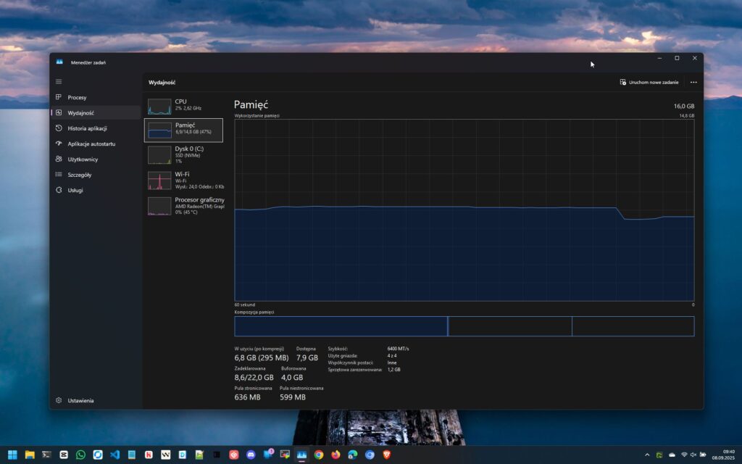Click the Kompozycja pamięci bar

point(464,326)
